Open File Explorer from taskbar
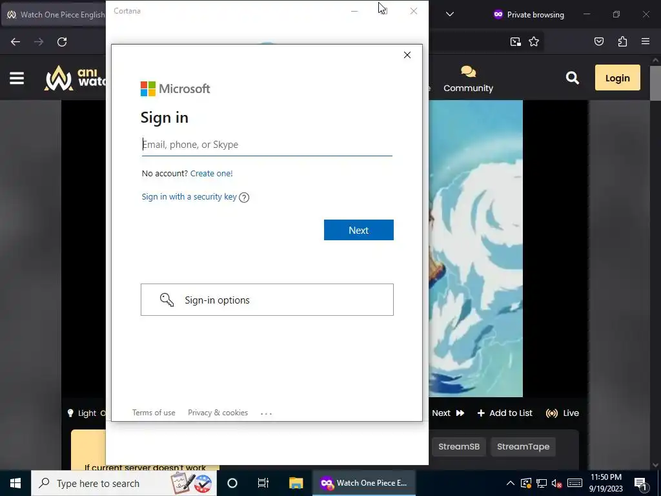 click(296, 483)
